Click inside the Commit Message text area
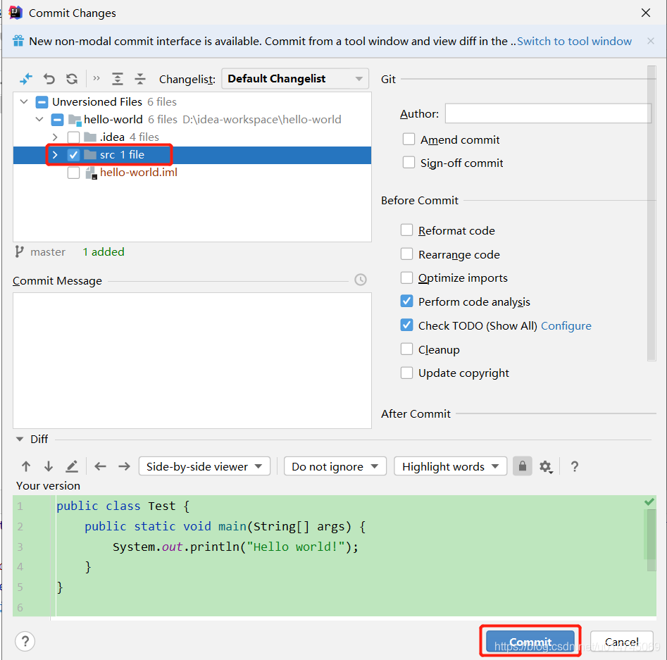 click(192, 360)
